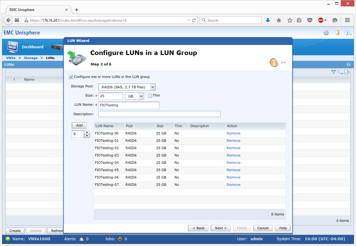Viewport: 356px width, 246px height.
Task: Remove the FIOTesting-07 LUN
Action: click(233, 185)
